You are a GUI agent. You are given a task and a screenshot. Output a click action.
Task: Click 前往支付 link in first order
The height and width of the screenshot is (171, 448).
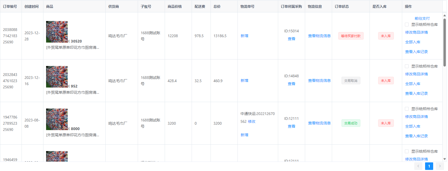pyautogui.click(x=422, y=18)
